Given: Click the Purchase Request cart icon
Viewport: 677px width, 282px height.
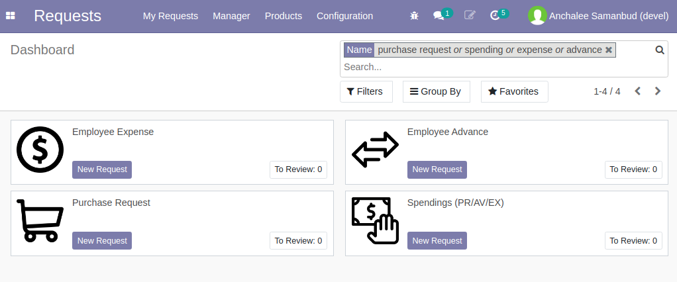Looking at the screenshot, I should point(40,220).
